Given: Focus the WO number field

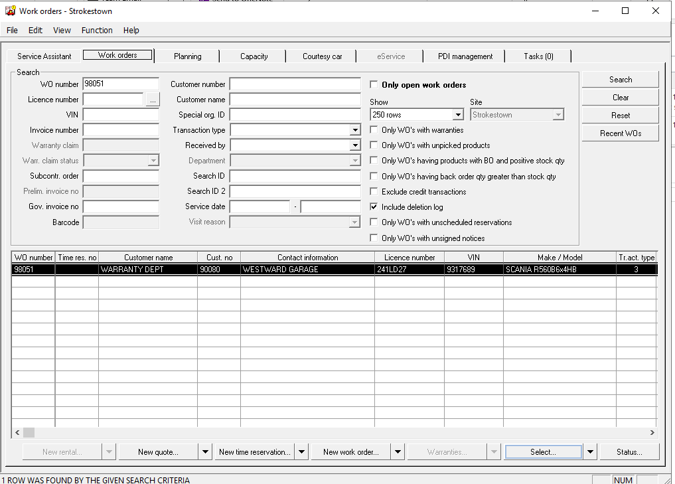Looking at the screenshot, I should click(121, 84).
